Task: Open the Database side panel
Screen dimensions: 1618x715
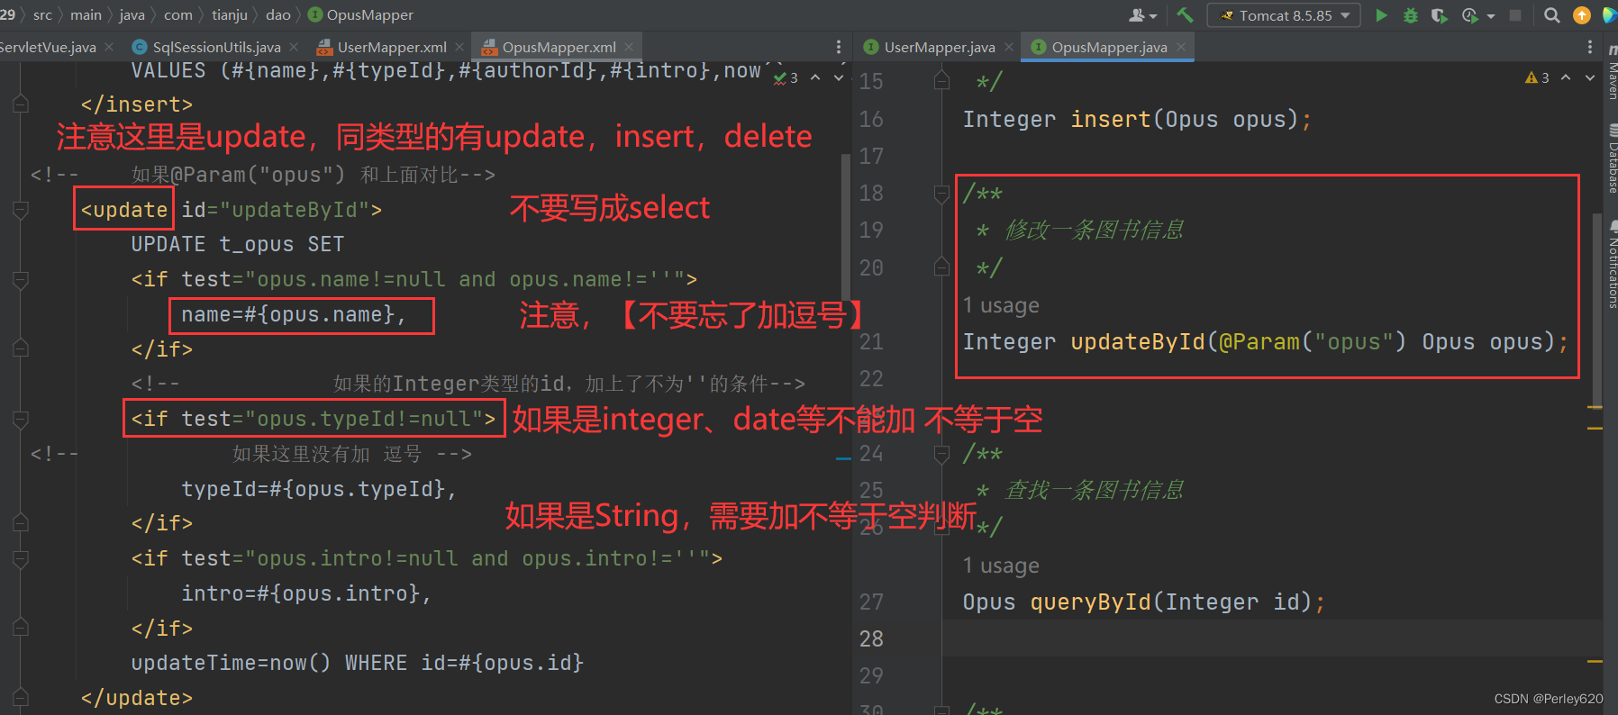Action: (x=1612, y=160)
